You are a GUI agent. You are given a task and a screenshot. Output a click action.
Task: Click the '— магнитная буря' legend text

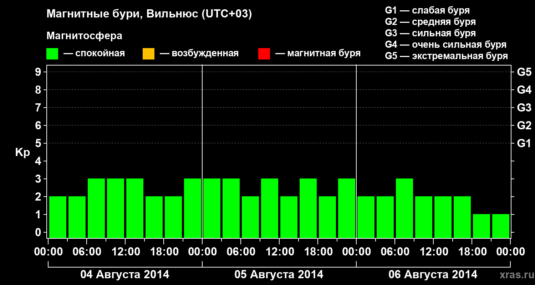(318, 53)
